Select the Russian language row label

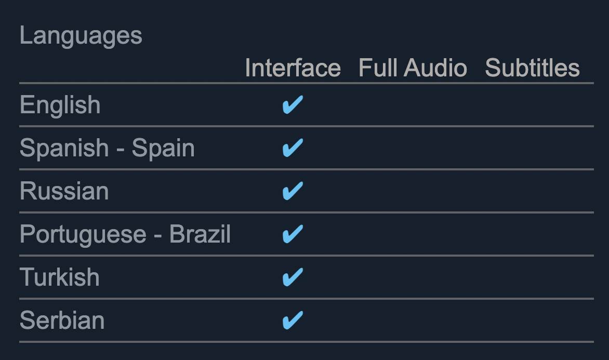point(64,191)
